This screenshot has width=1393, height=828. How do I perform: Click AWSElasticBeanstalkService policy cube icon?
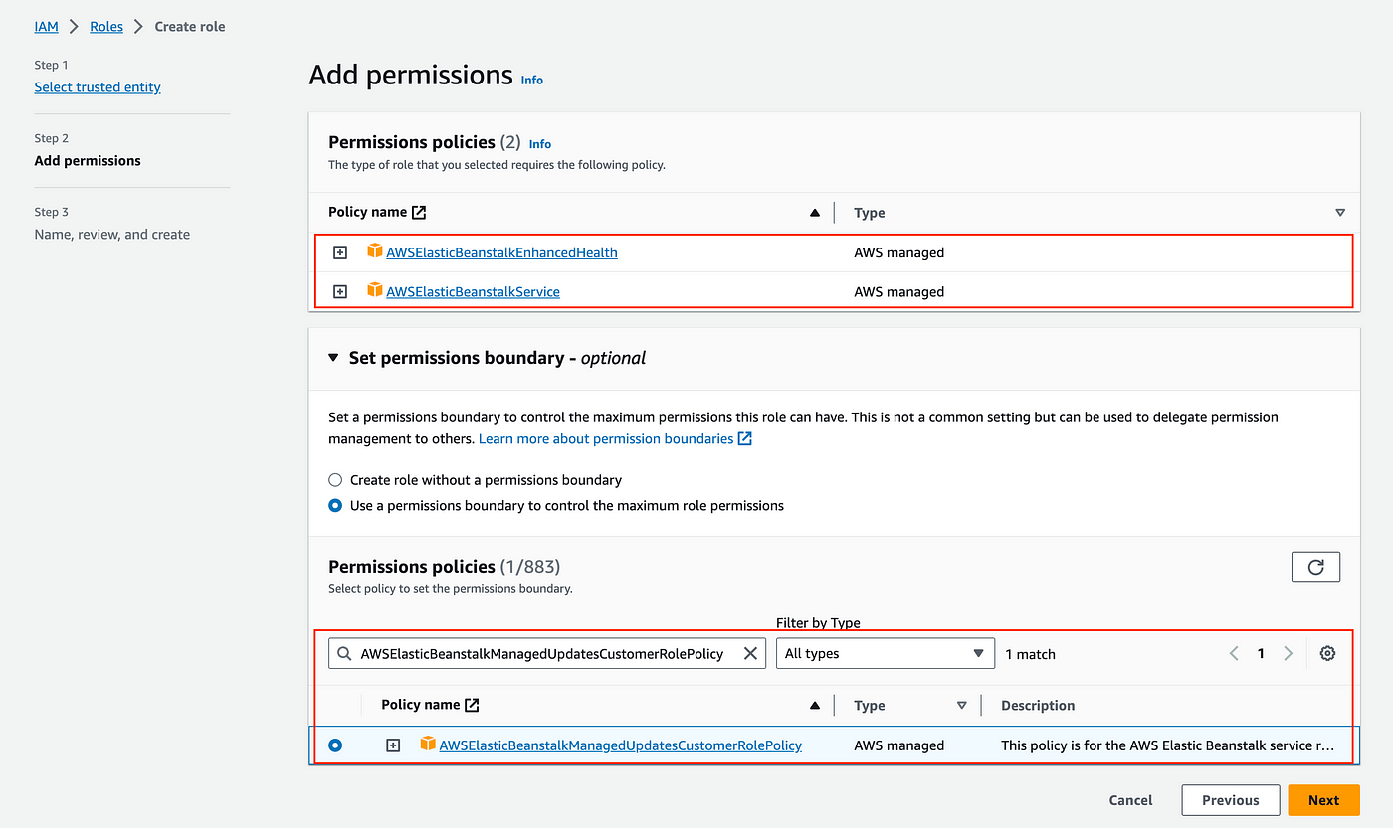point(375,290)
